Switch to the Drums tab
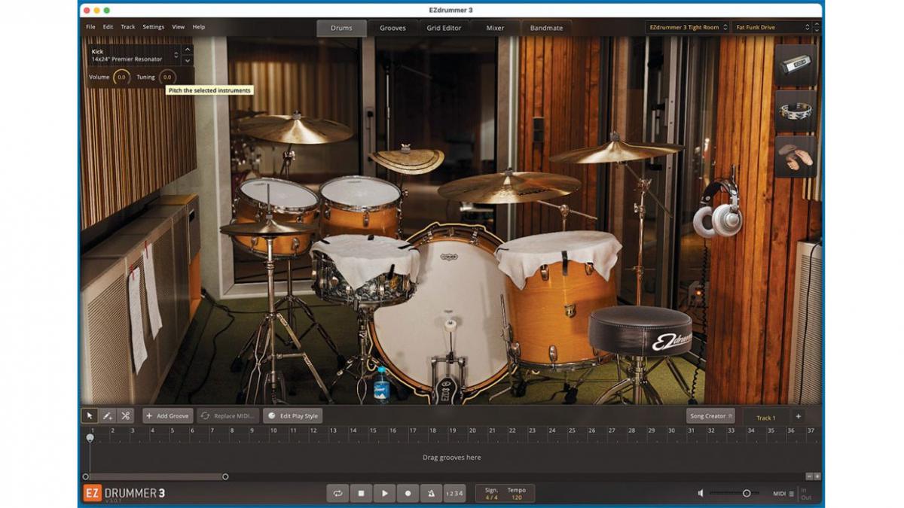The height and width of the screenshot is (508, 904). pyautogui.click(x=341, y=28)
